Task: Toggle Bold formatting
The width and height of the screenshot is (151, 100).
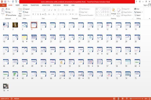Action: pyautogui.click(x=33, y=14)
